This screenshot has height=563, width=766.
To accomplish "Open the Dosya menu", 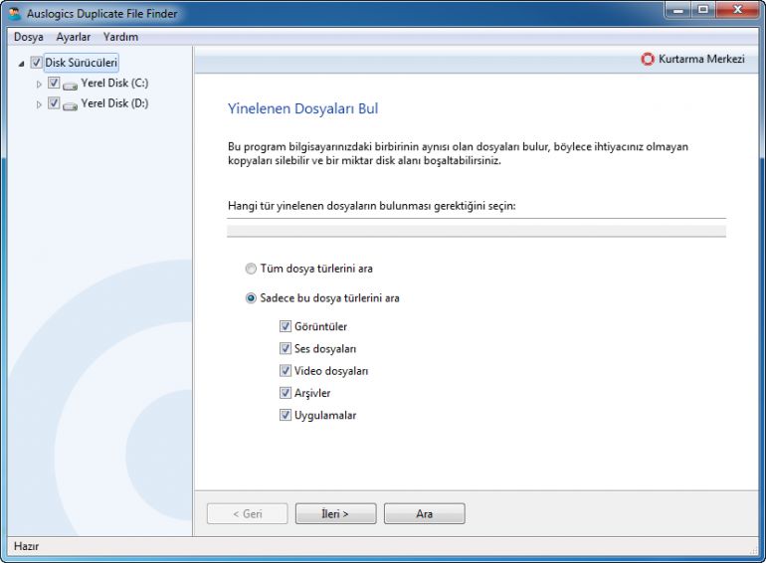I will (x=28, y=37).
